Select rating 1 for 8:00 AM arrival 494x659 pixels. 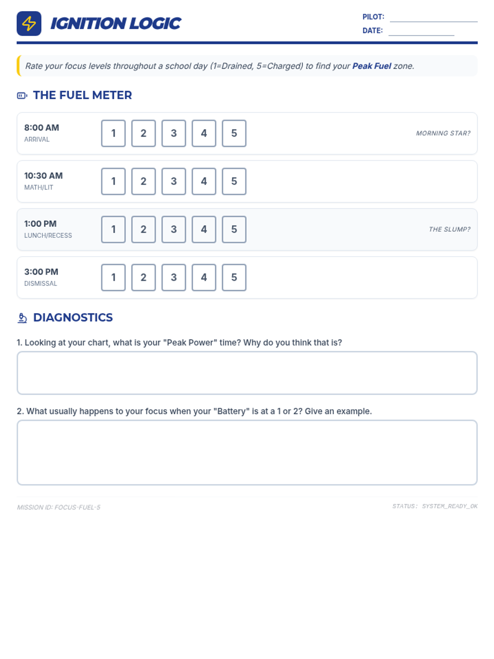tap(113, 133)
